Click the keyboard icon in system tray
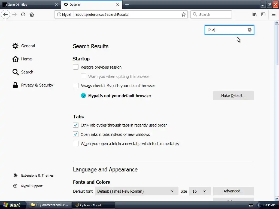The width and height of the screenshot is (279, 209). coord(251,205)
